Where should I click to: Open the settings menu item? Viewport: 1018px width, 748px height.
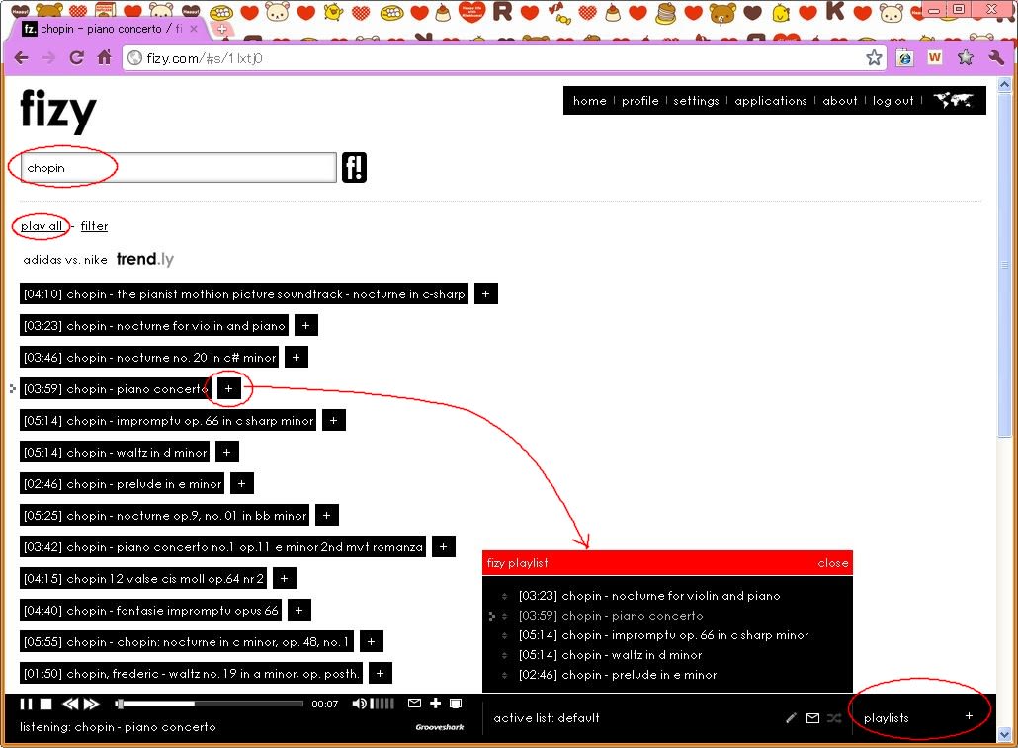tap(696, 101)
